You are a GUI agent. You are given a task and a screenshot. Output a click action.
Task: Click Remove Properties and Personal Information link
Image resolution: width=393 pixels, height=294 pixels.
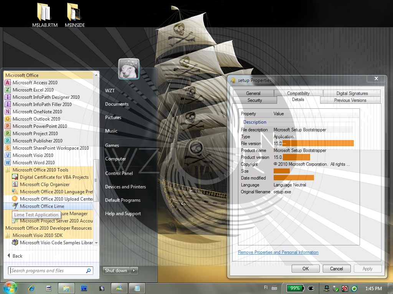point(278,252)
